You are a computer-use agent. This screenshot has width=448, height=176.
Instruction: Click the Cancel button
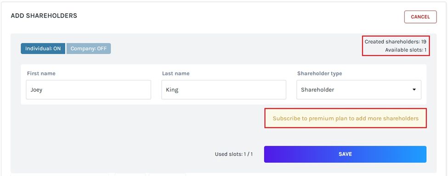(x=420, y=17)
